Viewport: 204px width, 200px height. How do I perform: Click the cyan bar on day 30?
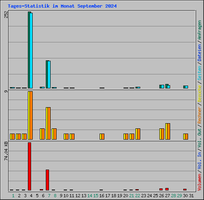click(186, 87)
